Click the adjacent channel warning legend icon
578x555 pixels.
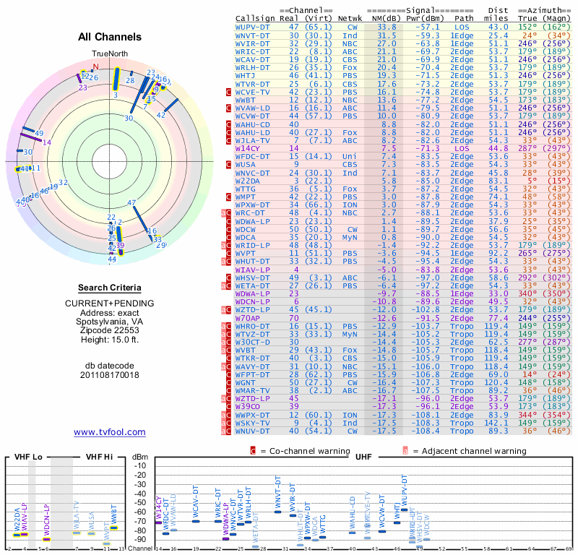[405, 451]
